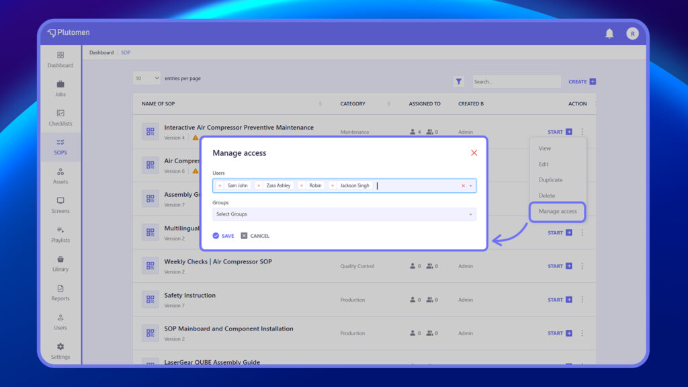Open the entries per page dropdown
This screenshot has height=387, width=688.
click(146, 78)
